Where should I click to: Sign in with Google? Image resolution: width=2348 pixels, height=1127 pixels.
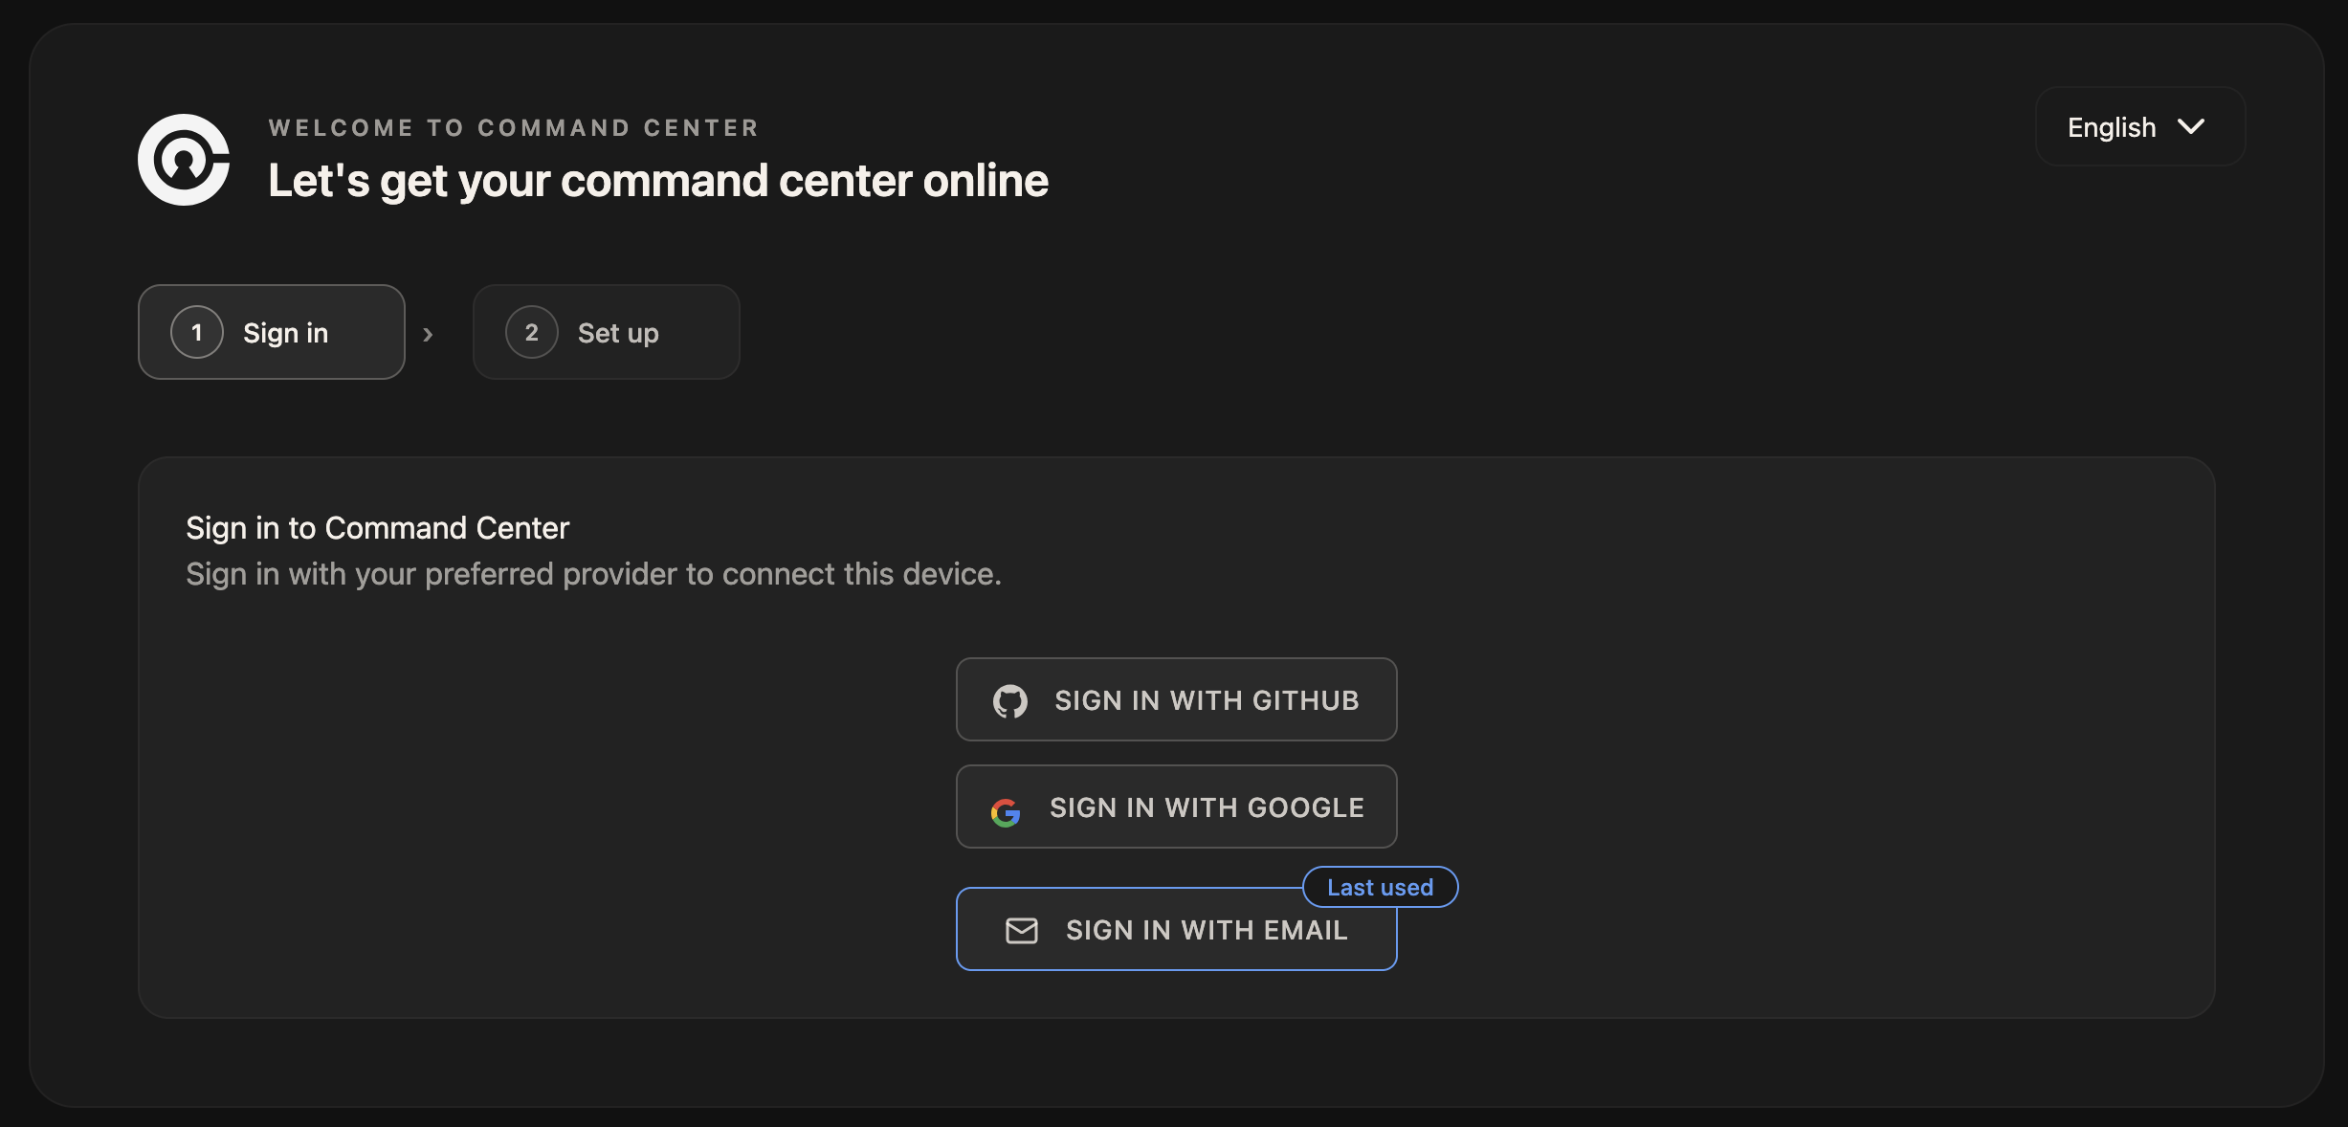[1176, 807]
